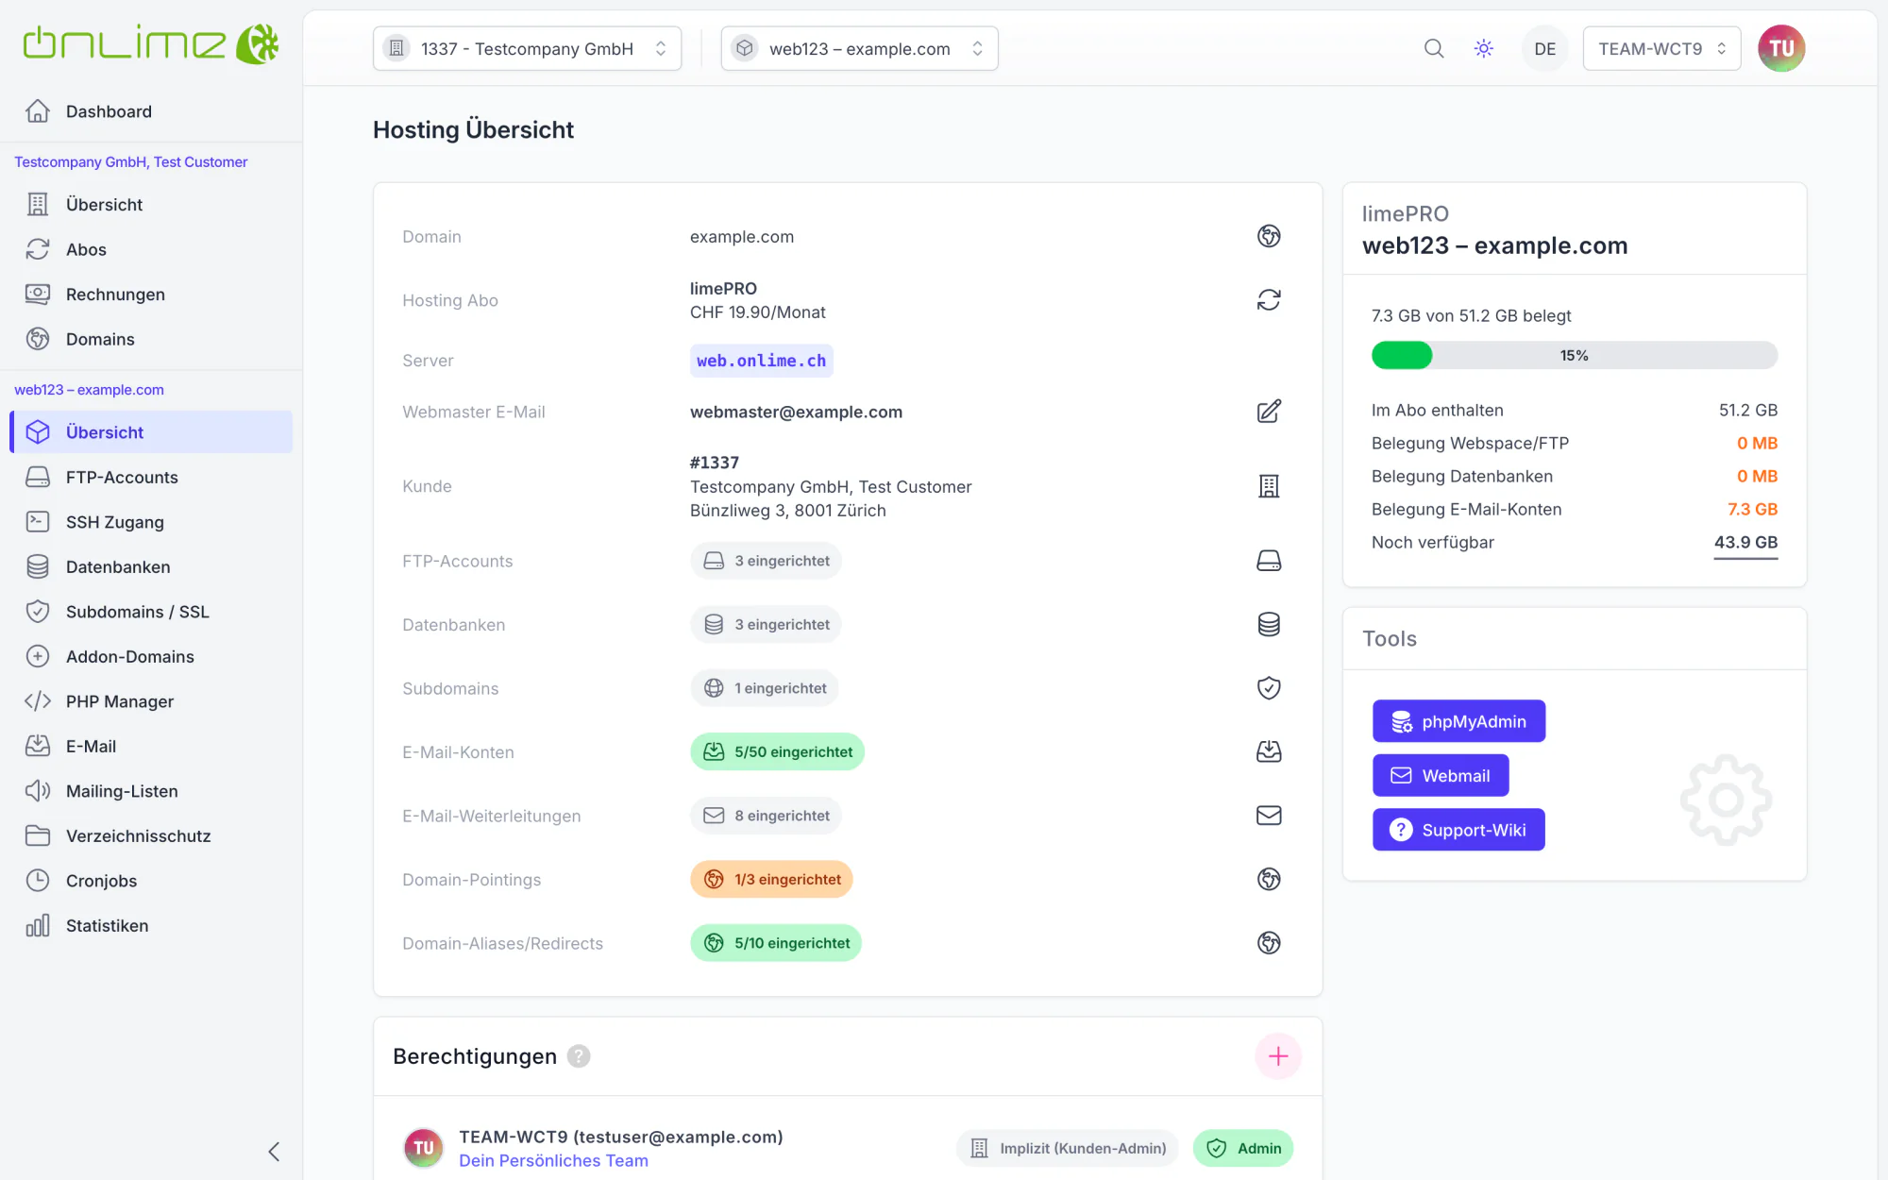Collapse the sidebar with the chevron arrow
The width and height of the screenshot is (1888, 1180).
tap(274, 1152)
